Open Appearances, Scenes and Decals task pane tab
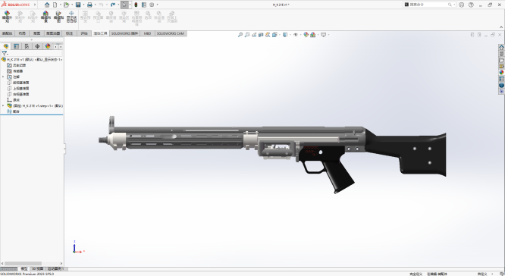The height and width of the screenshot is (276, 505). click(501, 73)
